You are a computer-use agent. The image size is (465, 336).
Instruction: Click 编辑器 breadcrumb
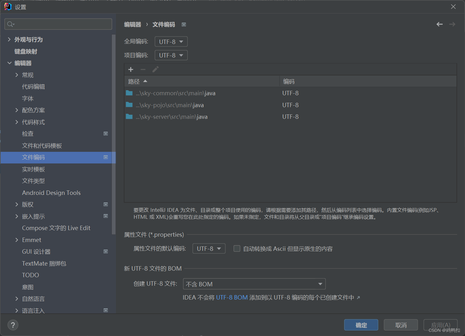(x=133, y=25)
